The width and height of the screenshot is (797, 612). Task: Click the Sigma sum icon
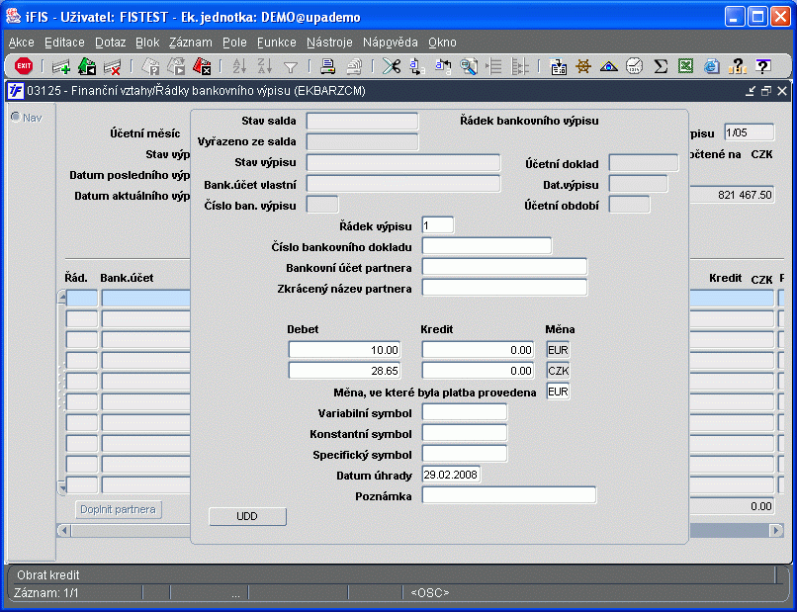pyautogui.click(x=661, y=66)
